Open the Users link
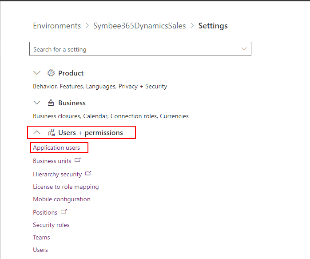The width and height of the screenshot is (310, 259). coord(40,250)
